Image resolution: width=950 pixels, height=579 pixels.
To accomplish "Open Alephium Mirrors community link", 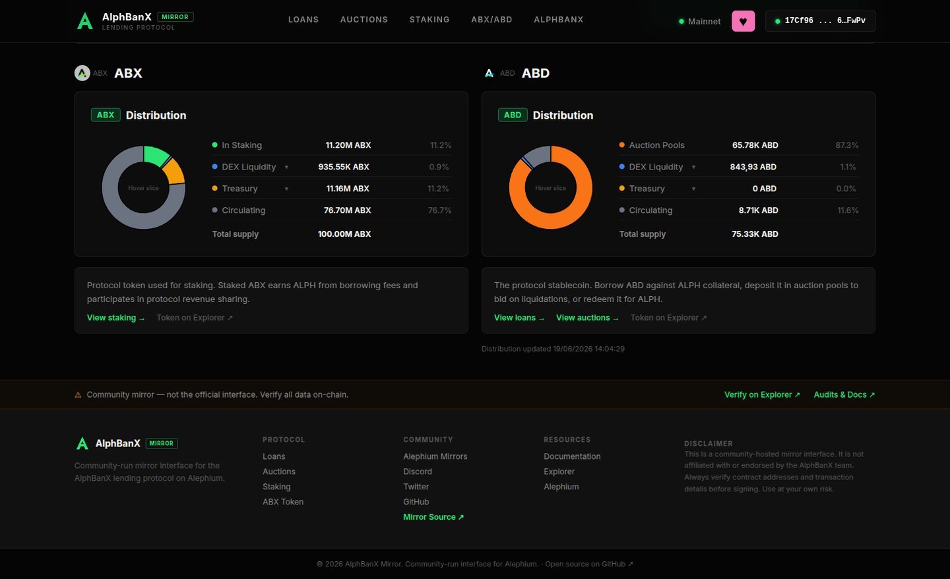I will click(435, 456).
